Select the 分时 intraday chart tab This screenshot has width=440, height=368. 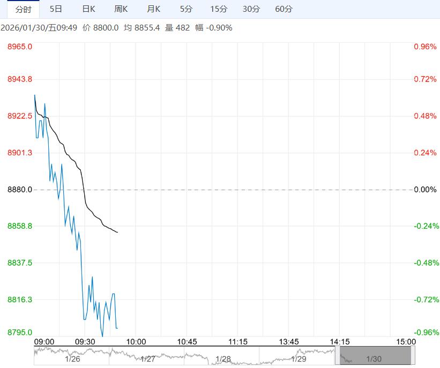click(23, 9)
